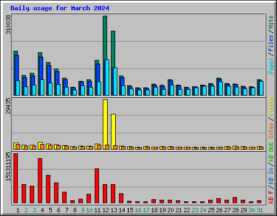Click day 7 on the x-axis

point(67,210)
